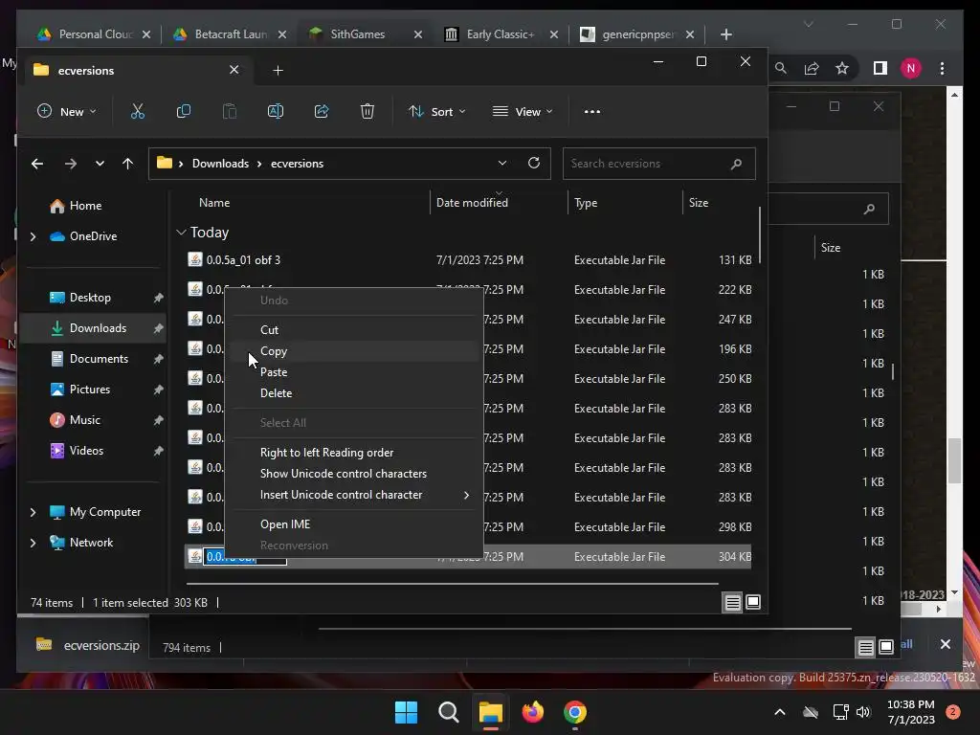The width and height of the screenshot is (980, 735).
Task: Go forward with the right arrow
Action: pyautogui.click(x=71, y=164)
